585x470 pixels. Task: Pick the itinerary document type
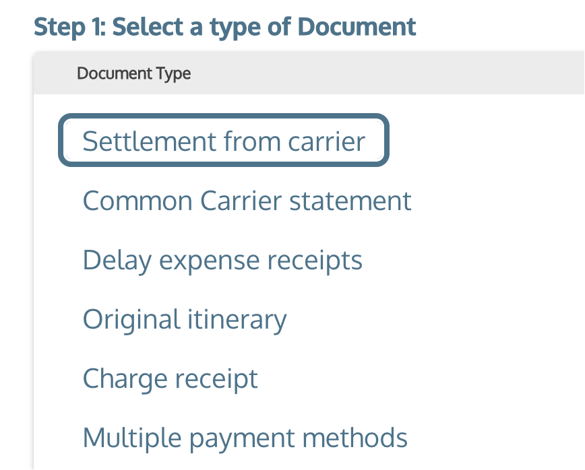[184, 319]
